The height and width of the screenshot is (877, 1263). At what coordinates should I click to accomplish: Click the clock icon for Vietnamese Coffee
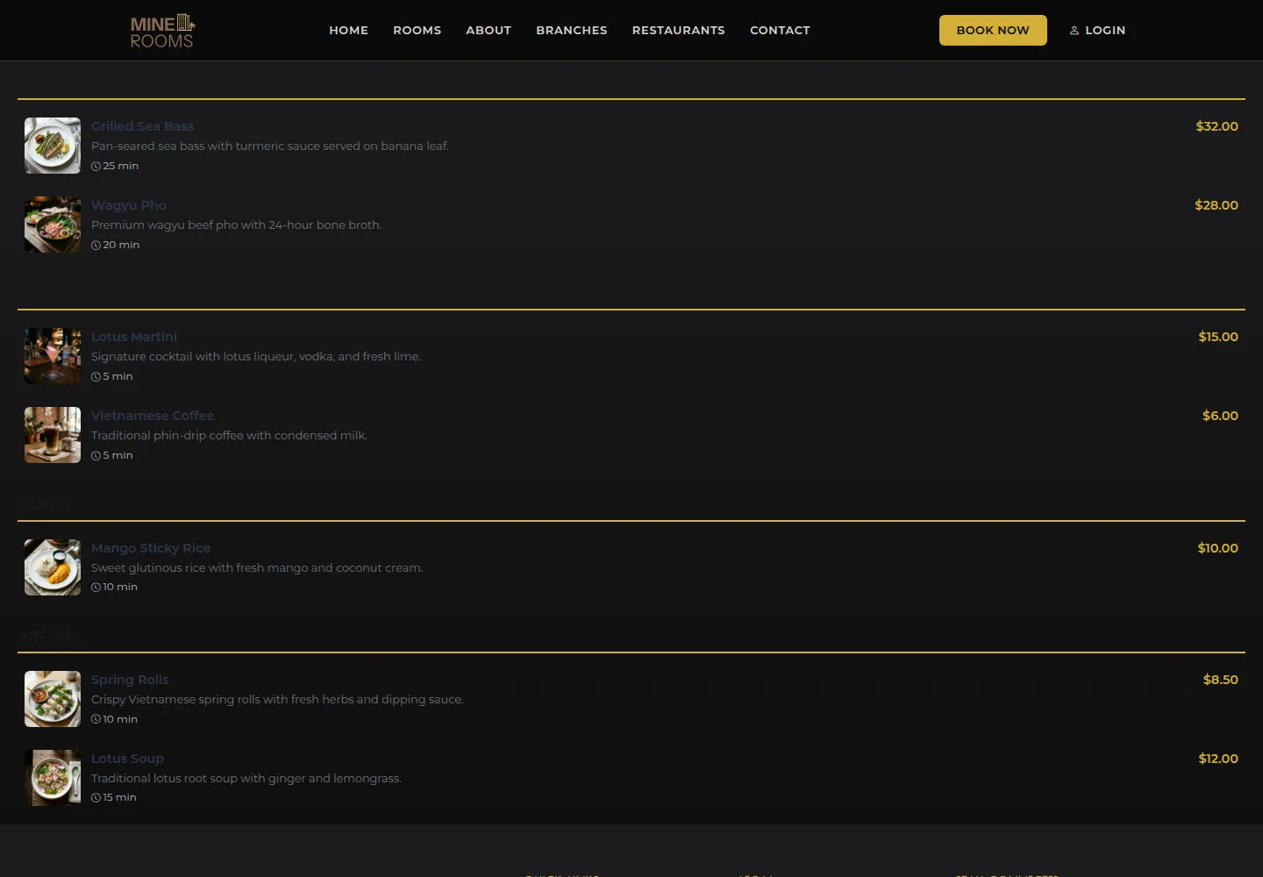(x=96, y=456)
